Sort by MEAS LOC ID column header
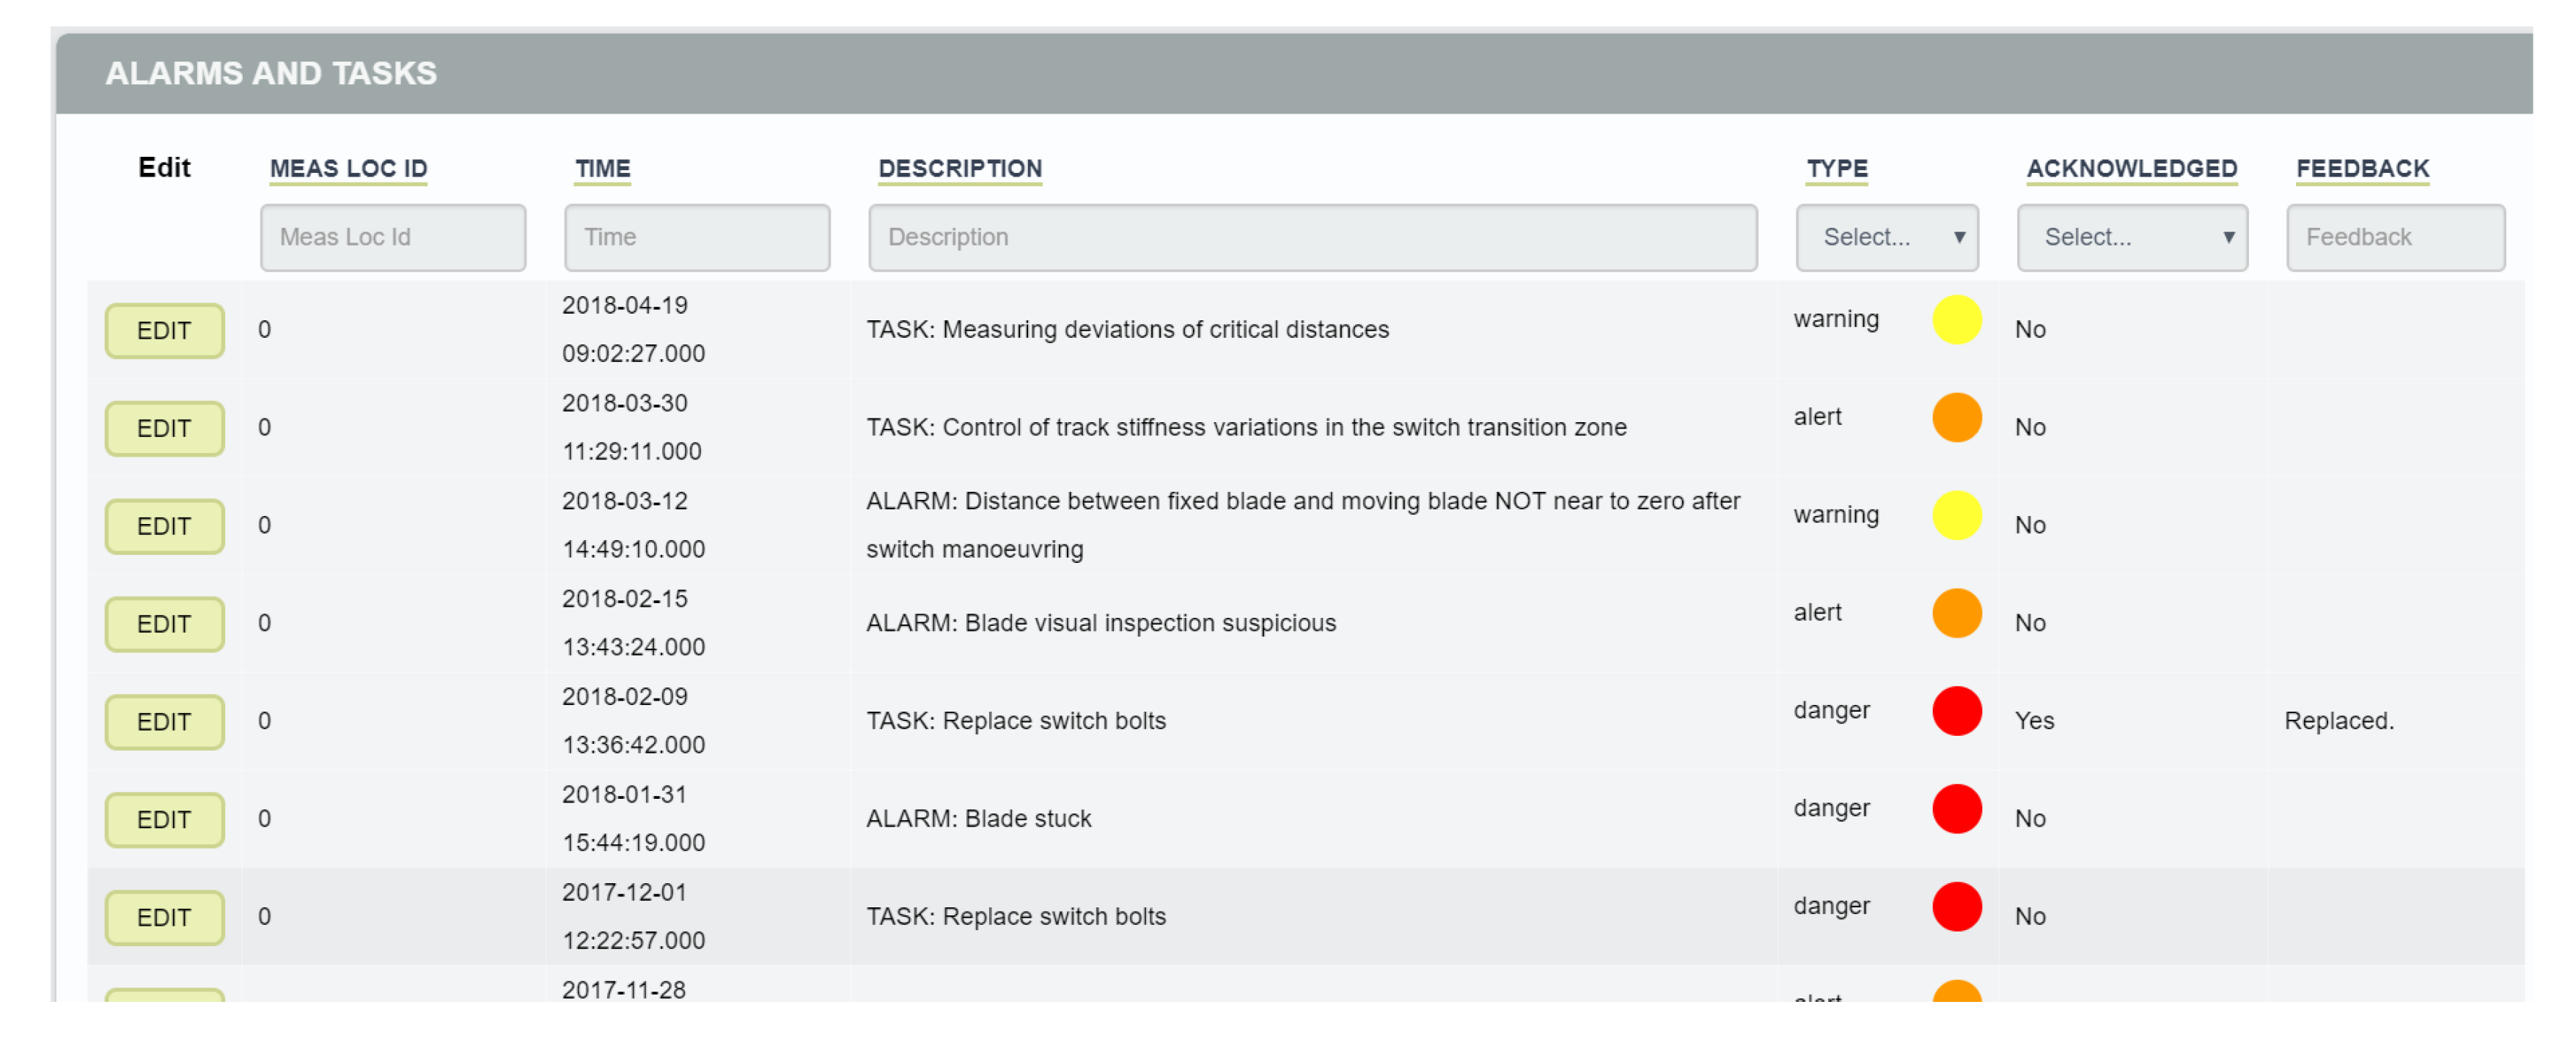The height and width of the screenshot is (1040, 2576). pyautogui.click(x=348, y=169)
